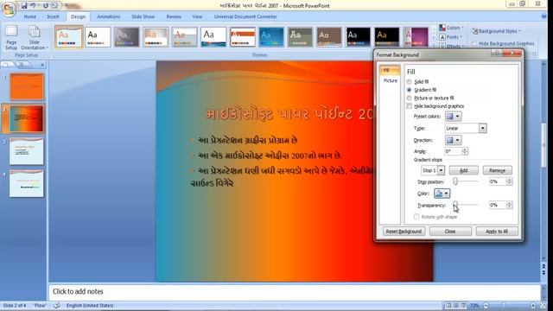Click the notes pane to add notes
Viewport: 553px width, 311px height.
295,292
